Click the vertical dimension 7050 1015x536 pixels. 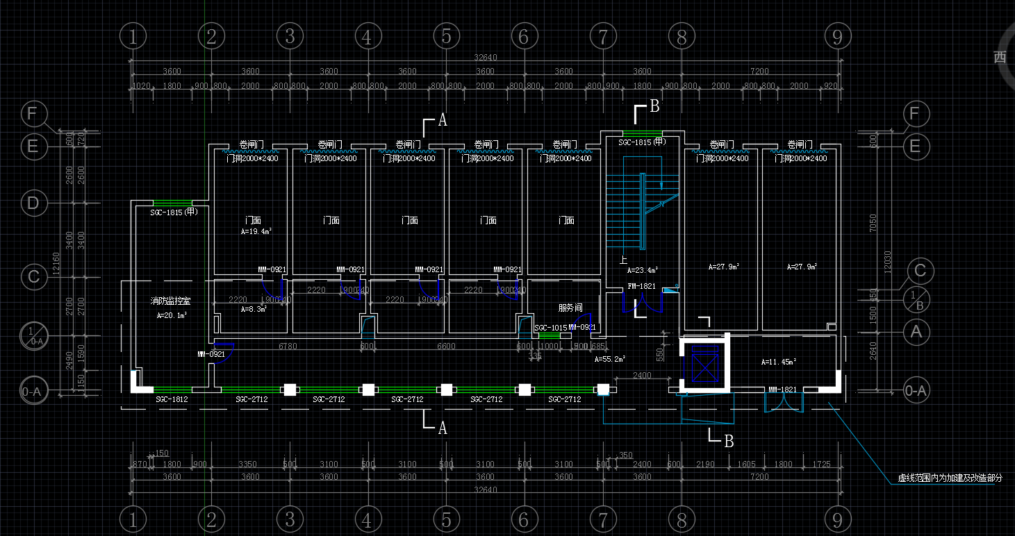pos(873,224)
